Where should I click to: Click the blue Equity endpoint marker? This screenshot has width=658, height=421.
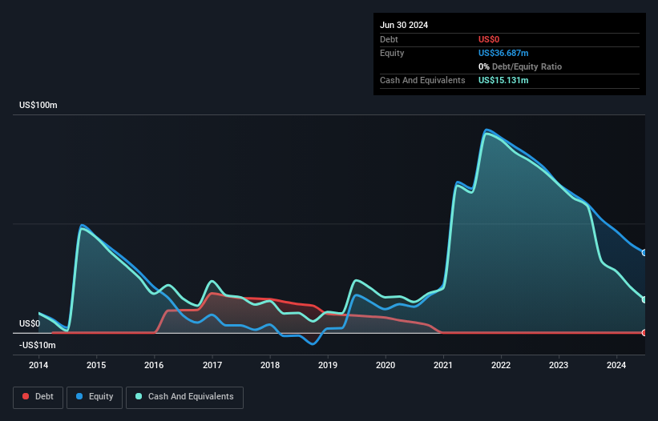coord(644,253)
